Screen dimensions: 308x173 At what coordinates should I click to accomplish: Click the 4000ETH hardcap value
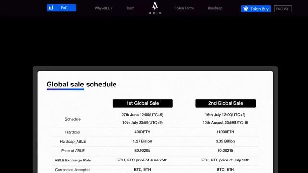coord(142,132)
